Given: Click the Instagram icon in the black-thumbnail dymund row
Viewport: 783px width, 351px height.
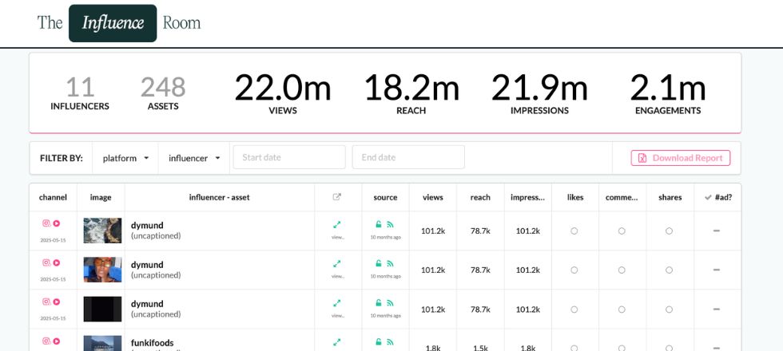Looking at the screenshot, I should pos(46,302).
